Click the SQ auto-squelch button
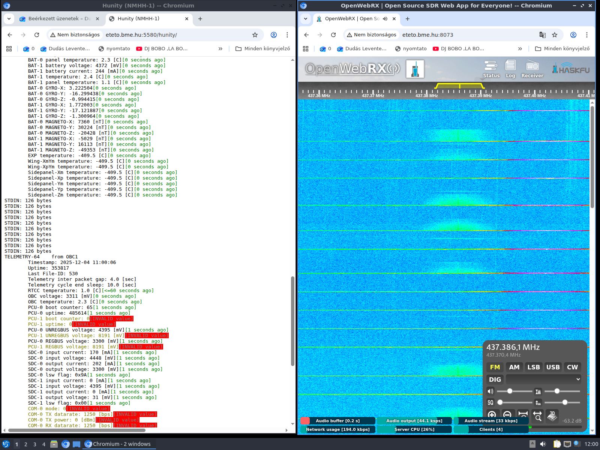Screen dimensions: 600x450 pyautogui.click(x=490, y=402)
